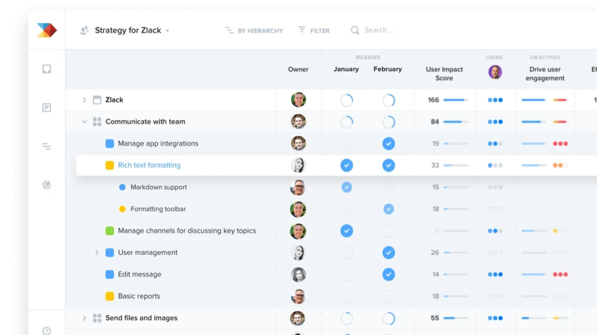Click the February release column header
This screenshot has height=335, width=597.
coord(388,69)
